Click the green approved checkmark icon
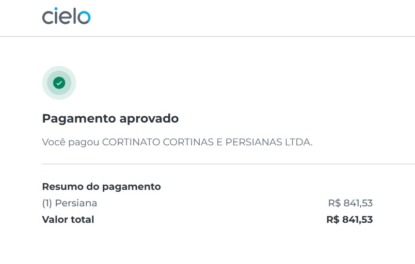Viewport: 415px width, 264px height. coord(59,83)
